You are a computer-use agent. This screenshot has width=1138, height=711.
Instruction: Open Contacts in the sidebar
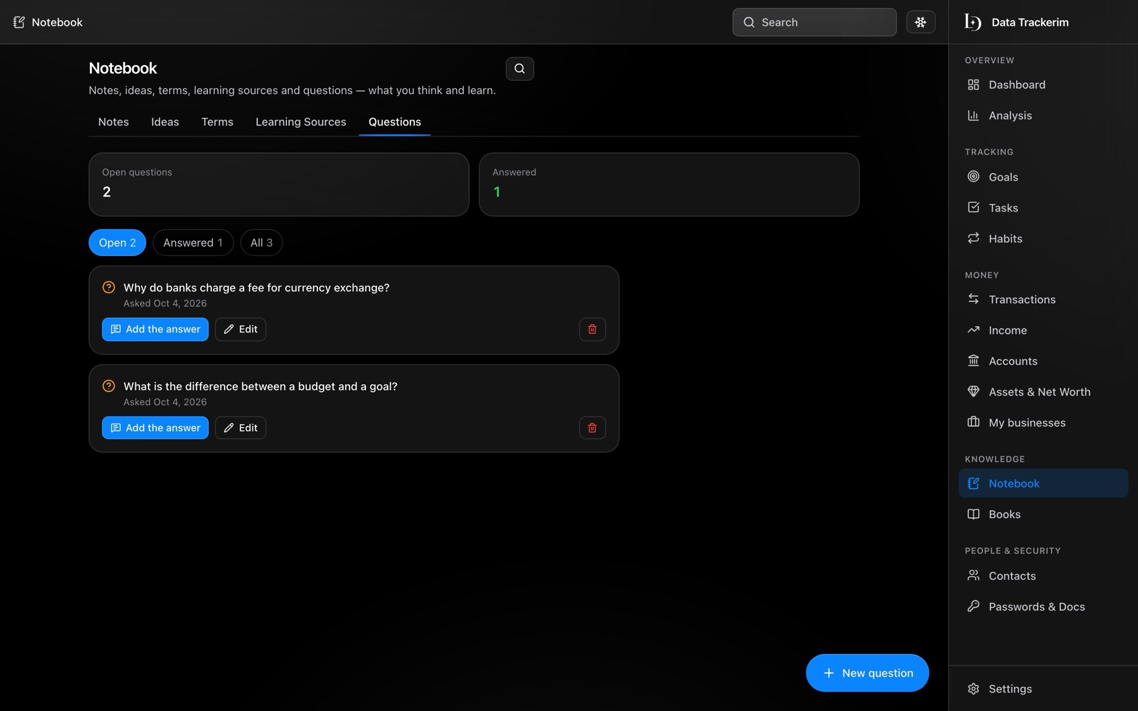(1043, 576)
